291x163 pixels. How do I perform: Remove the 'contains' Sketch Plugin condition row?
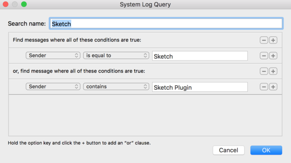(264, 87)
